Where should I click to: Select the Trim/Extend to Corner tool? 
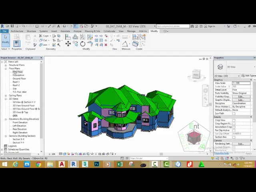90,44
